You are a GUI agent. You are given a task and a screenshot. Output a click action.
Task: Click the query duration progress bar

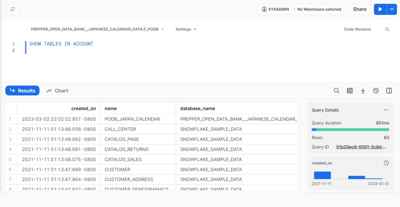point(350,129)
